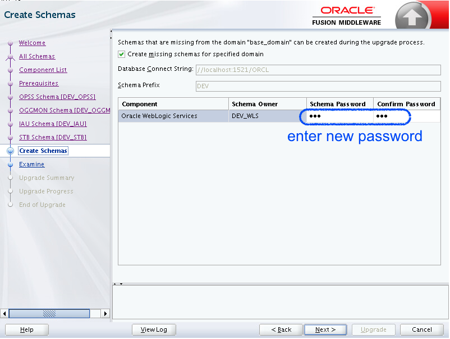Click the Back button
Image resolution: width=450 pixels, height=339 pixels.
pos(281,329)
